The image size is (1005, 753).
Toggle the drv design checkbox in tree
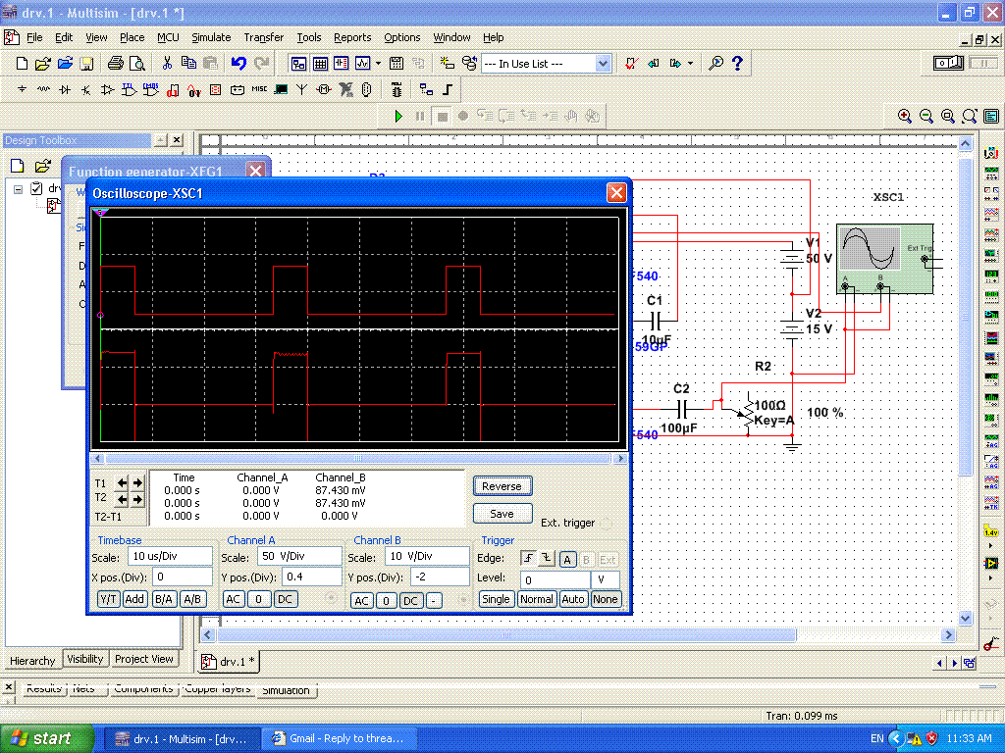[x=36, y=188]
